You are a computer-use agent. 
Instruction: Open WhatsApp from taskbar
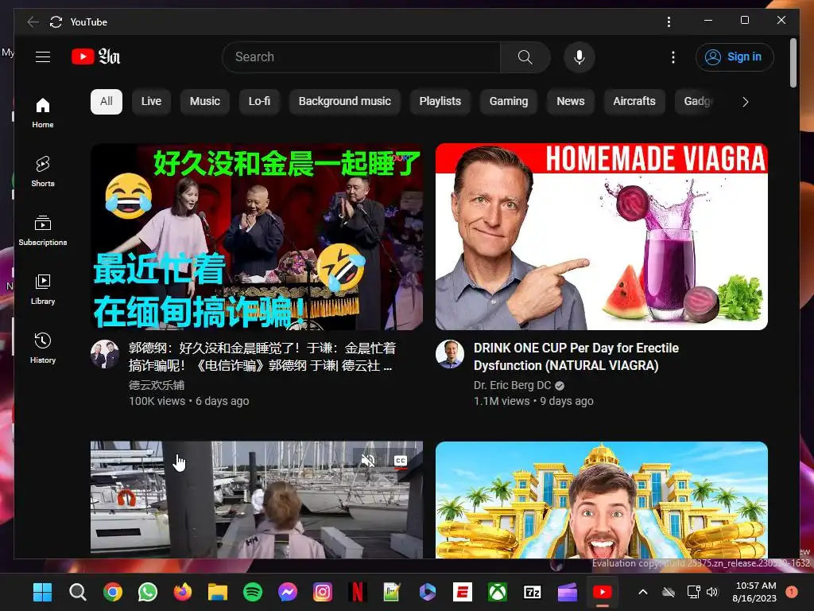[x=148, y=592]
